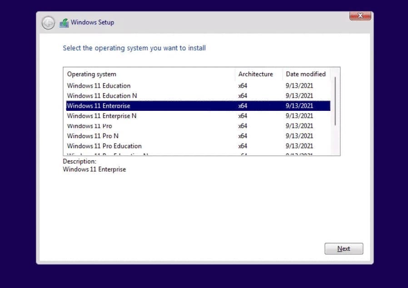Select the highlighted Windows 11 Enterprise row
This screenshot has width=408, height=288.
[99, 106]
